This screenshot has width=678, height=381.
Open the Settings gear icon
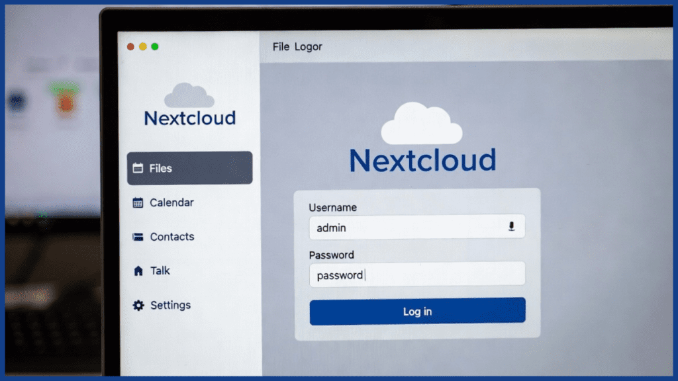(x=137, y=305)
